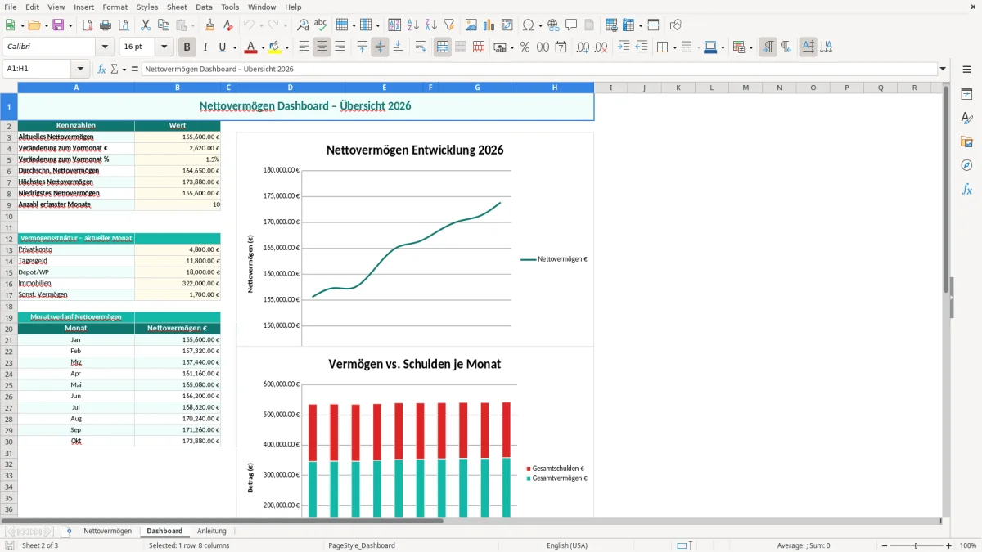Open the sidebar Gallery deck
Screen dimensions: 982x552
[x=966, y=141]
